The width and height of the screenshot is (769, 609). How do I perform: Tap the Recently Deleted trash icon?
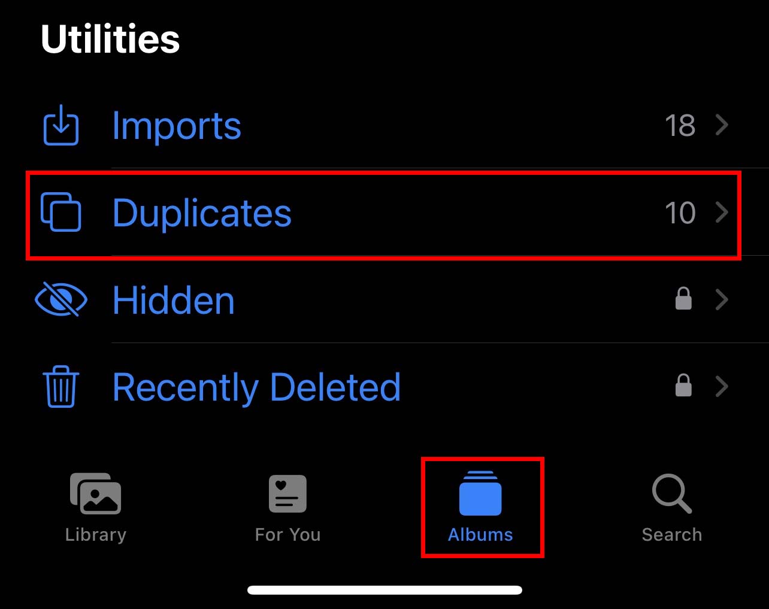[x=60, y=387]
